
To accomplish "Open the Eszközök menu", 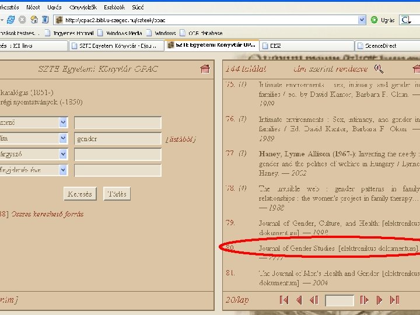I will pyautogui.click(x=114, y=7).
